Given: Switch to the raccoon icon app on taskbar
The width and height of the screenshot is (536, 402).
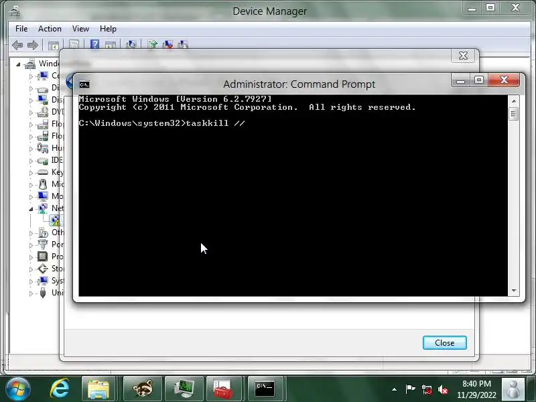Looking at the screenshot, I should pyautogui.click(x=142, y=389).
